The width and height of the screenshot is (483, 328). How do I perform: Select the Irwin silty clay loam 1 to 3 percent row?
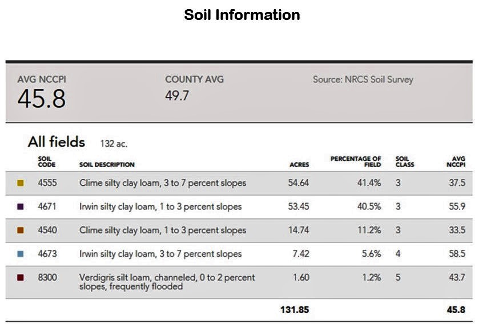[239, 206]
